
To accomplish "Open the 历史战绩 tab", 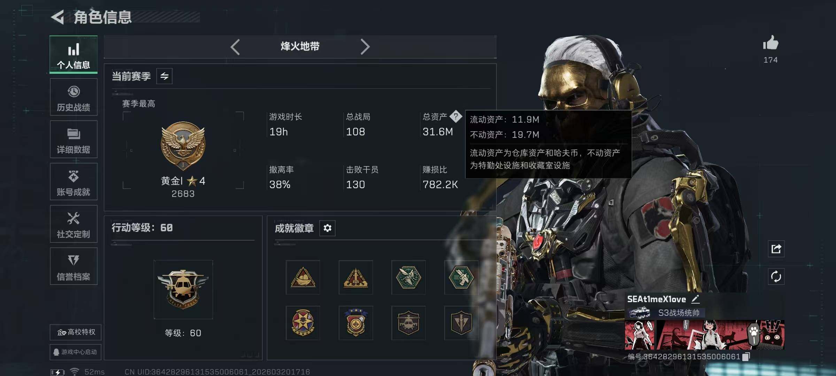I will tap(73, 97).
